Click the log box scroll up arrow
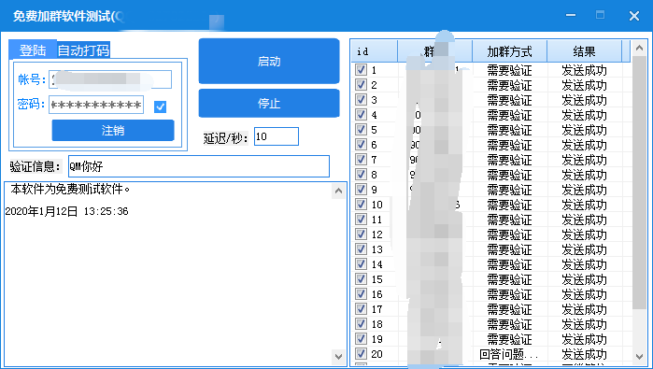The image size is (653, 369). [338, 192]
